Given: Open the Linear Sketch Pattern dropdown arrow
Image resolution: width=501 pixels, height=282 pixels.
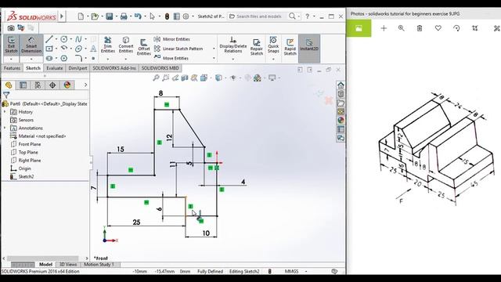Looking at the screenshot, I should coord(214,49).
